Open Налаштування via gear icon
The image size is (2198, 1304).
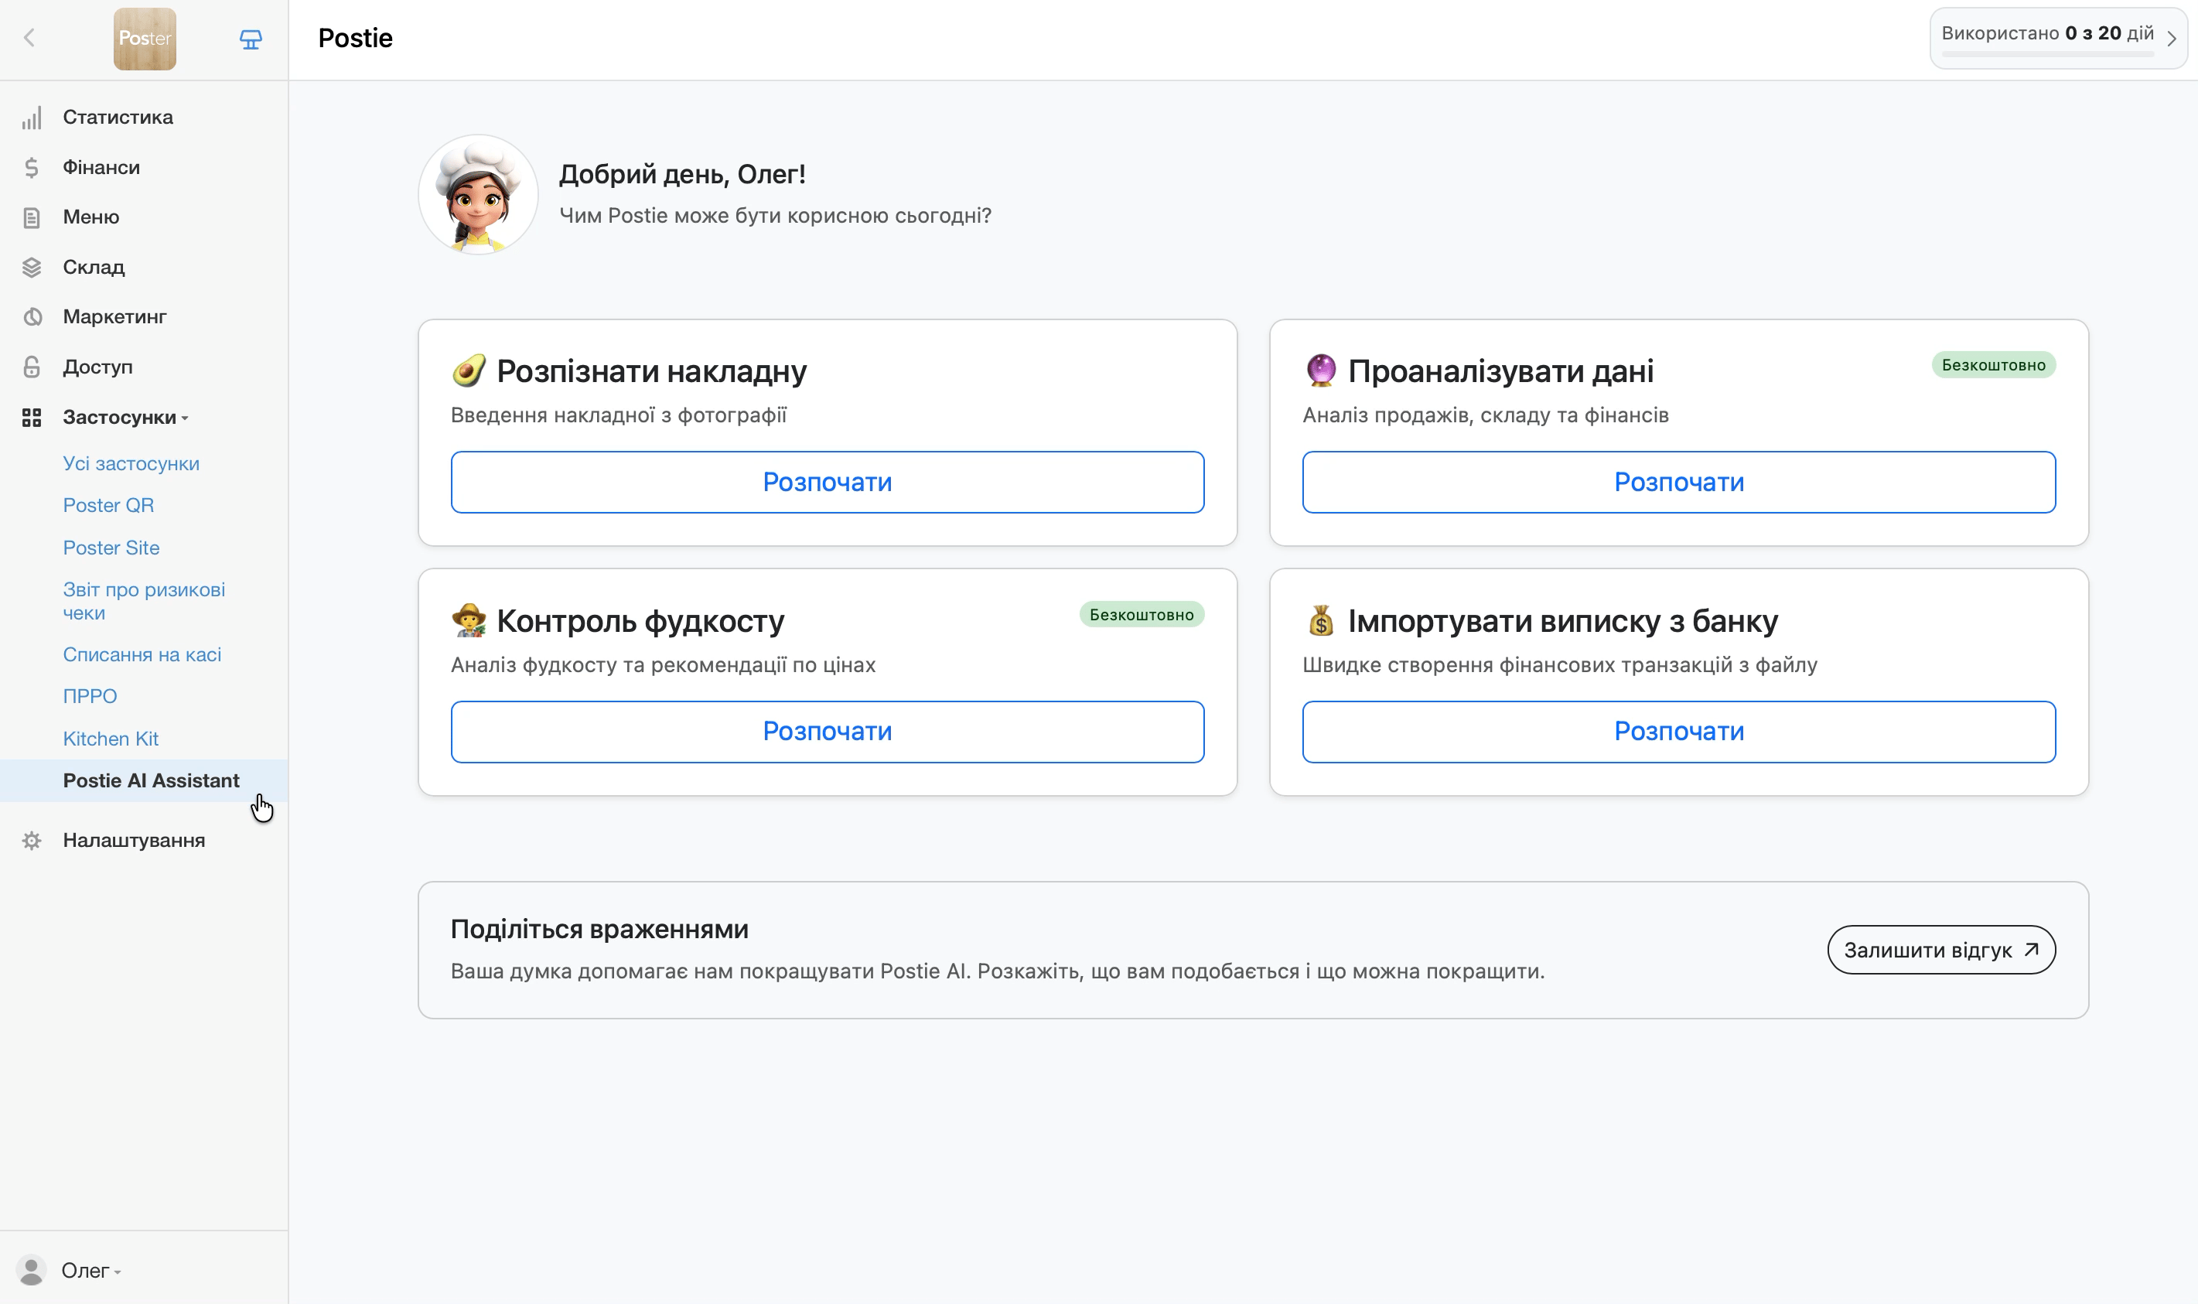point(32,840)
